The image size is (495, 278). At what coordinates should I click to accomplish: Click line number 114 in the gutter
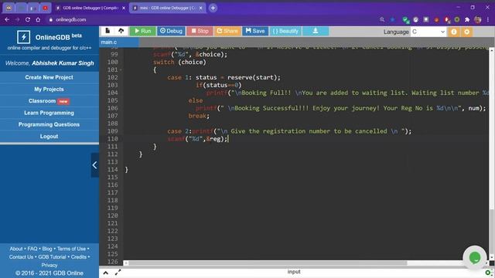pyautogui.click(x=112, y=170)
